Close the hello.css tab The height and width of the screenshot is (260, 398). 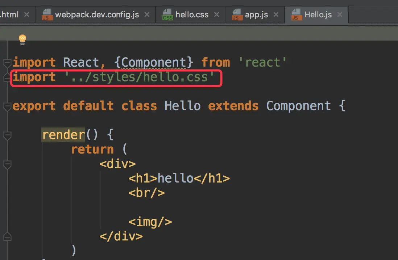[x=216, y=15]
